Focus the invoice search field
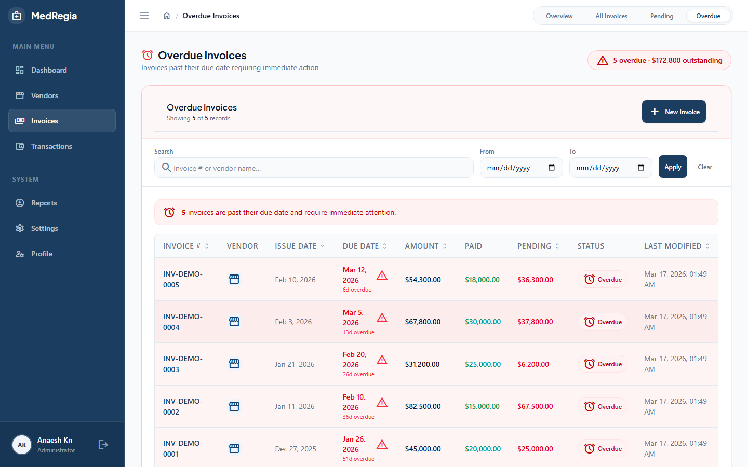Viewport: 748px width, 467px height. pyautogui.click(x=314, y=168)
